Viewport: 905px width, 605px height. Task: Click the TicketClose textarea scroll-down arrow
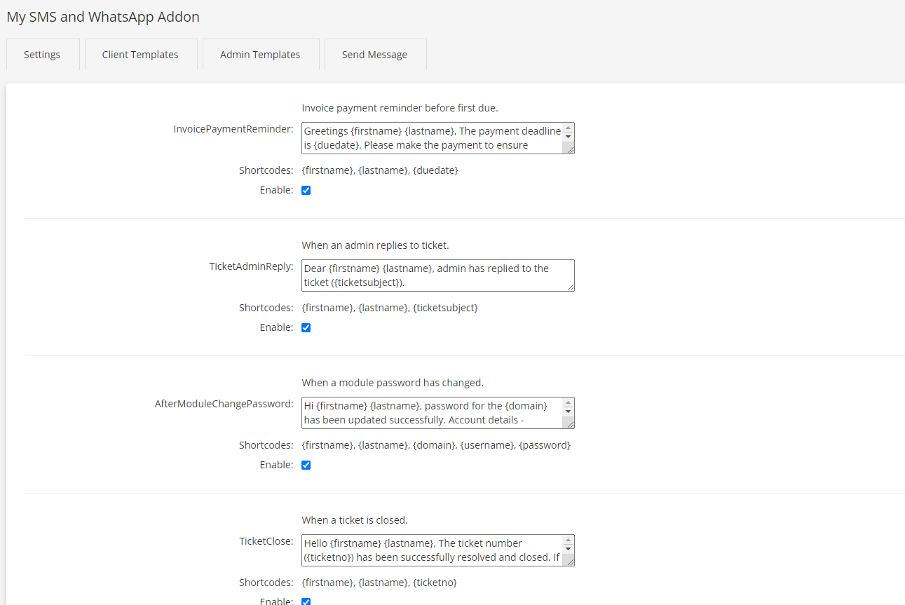point(569,549)
